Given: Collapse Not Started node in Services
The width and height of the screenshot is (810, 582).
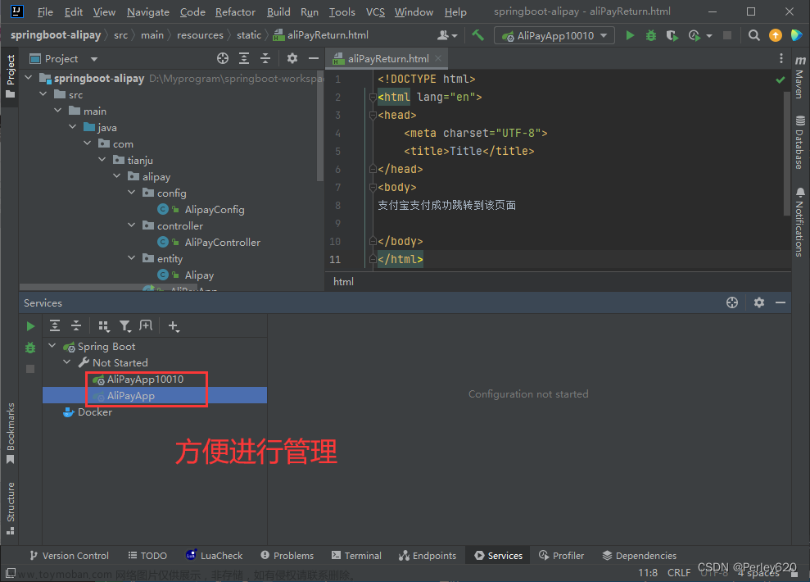Looking at the screenshot, I should coord(67,362).
